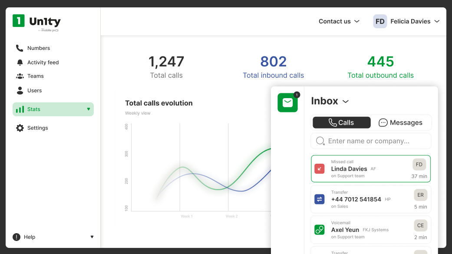The width and height of the screenshot is (452, 254).
Task: Click the 802 Total inbound calls stat
Action: click(273, 67)
